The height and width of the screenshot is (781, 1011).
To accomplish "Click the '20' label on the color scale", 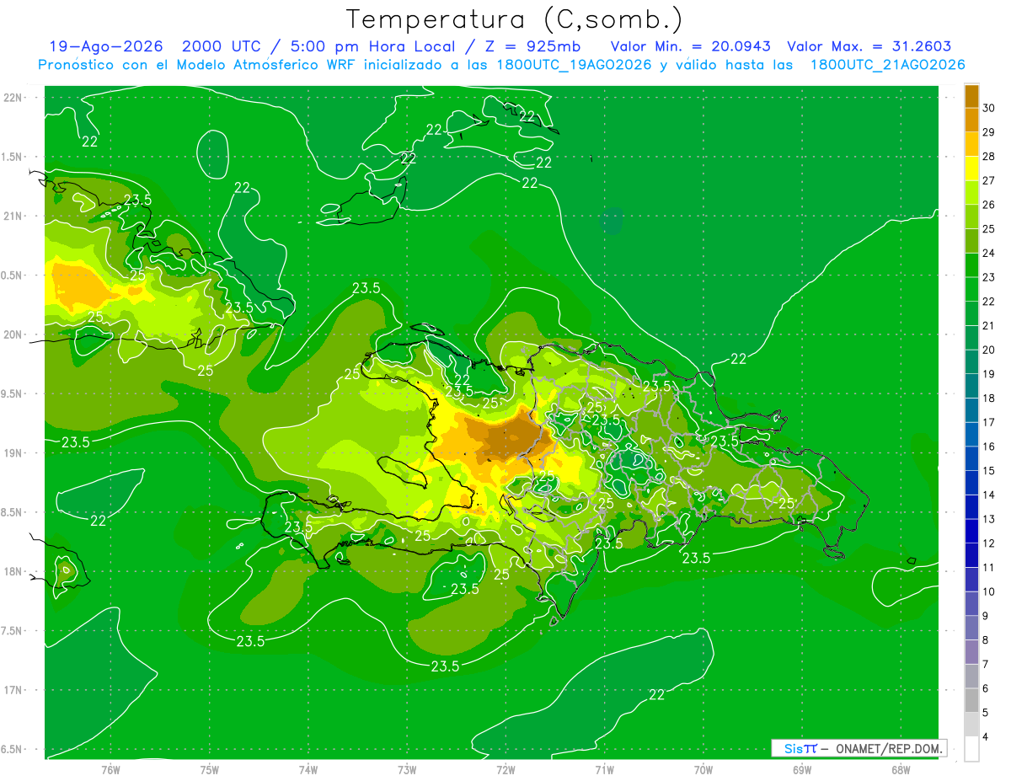I will tap(989, 350).
